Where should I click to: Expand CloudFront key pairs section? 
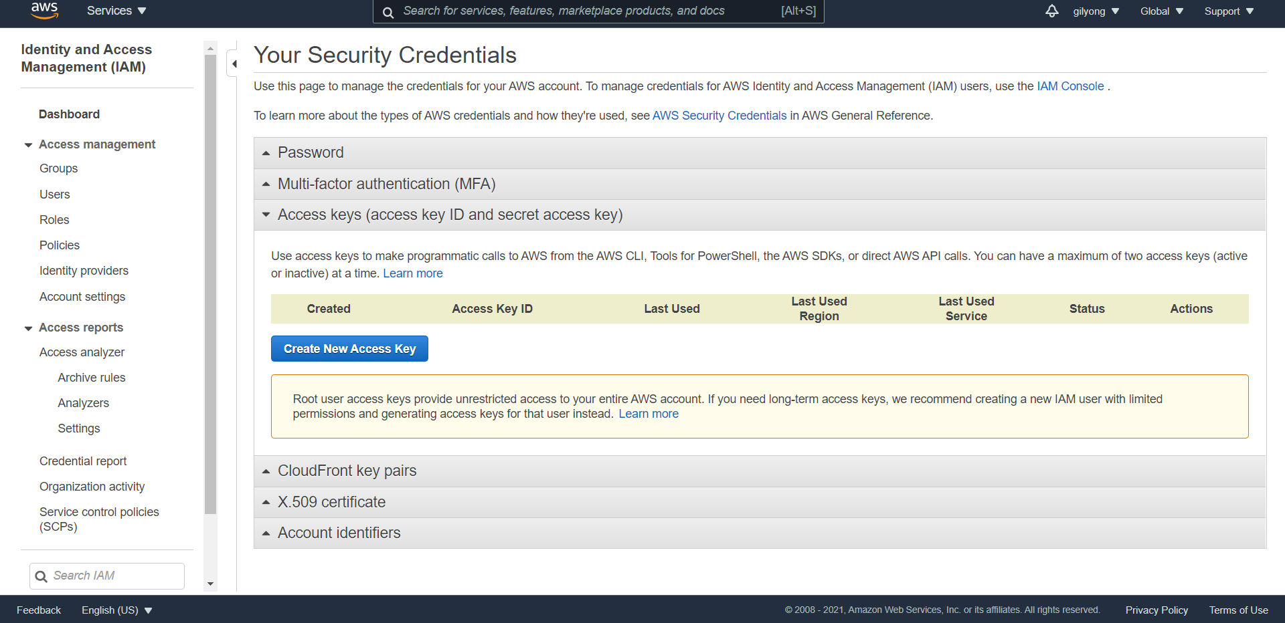tap(347, 471)
